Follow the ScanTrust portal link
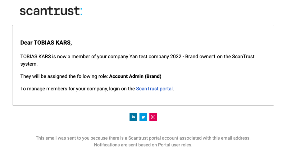 pos(154,89)
